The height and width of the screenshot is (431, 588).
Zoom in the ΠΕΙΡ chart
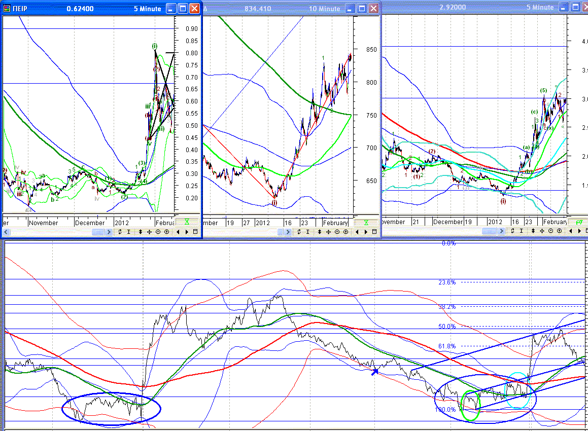[167, 232]
